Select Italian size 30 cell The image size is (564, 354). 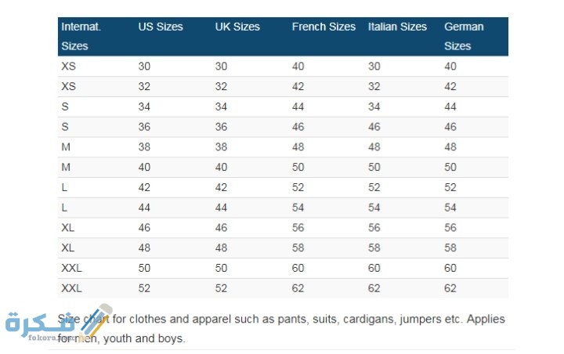[x=374, y=67]
